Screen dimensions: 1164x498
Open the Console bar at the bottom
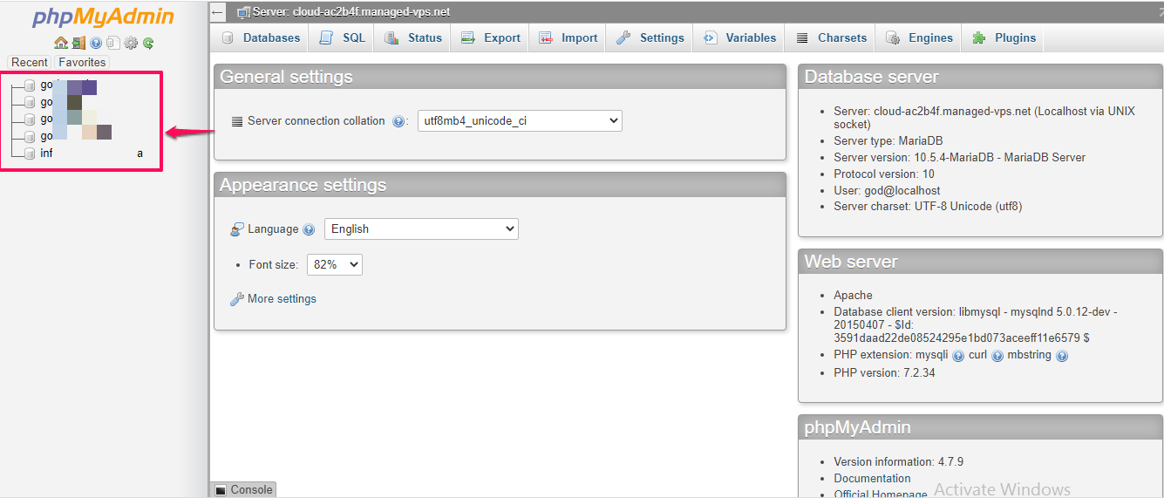tap(243, 489)
